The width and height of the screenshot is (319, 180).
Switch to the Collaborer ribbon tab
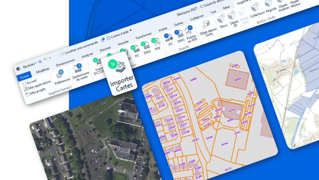(x=197, y=18)
